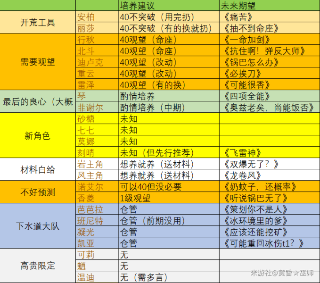
Task: Select the cell 仓管（前期没用）
Action: [x=169, y=220]
